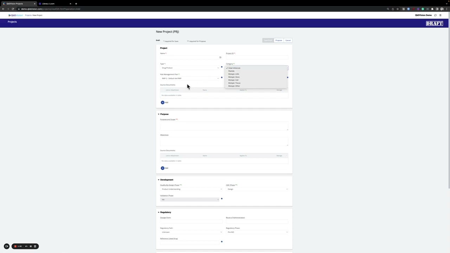Restart the Loom recording
This screenshot has width=450, height=253.
[x=26, y=246]
